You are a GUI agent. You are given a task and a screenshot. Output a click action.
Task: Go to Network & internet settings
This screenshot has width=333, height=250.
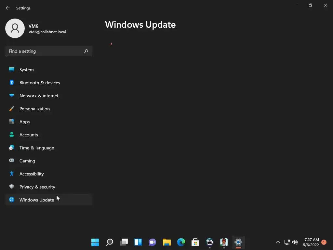click(49, 96)
